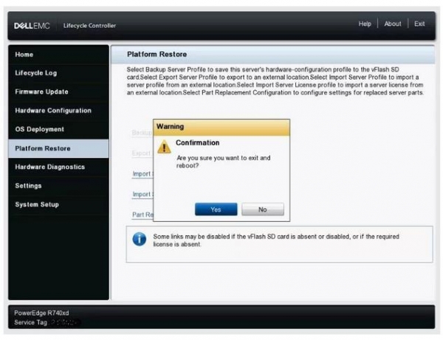This screenshot has width=443, height=340.
Task: Click the Warning dialog title bar
Action: [221, 128]
